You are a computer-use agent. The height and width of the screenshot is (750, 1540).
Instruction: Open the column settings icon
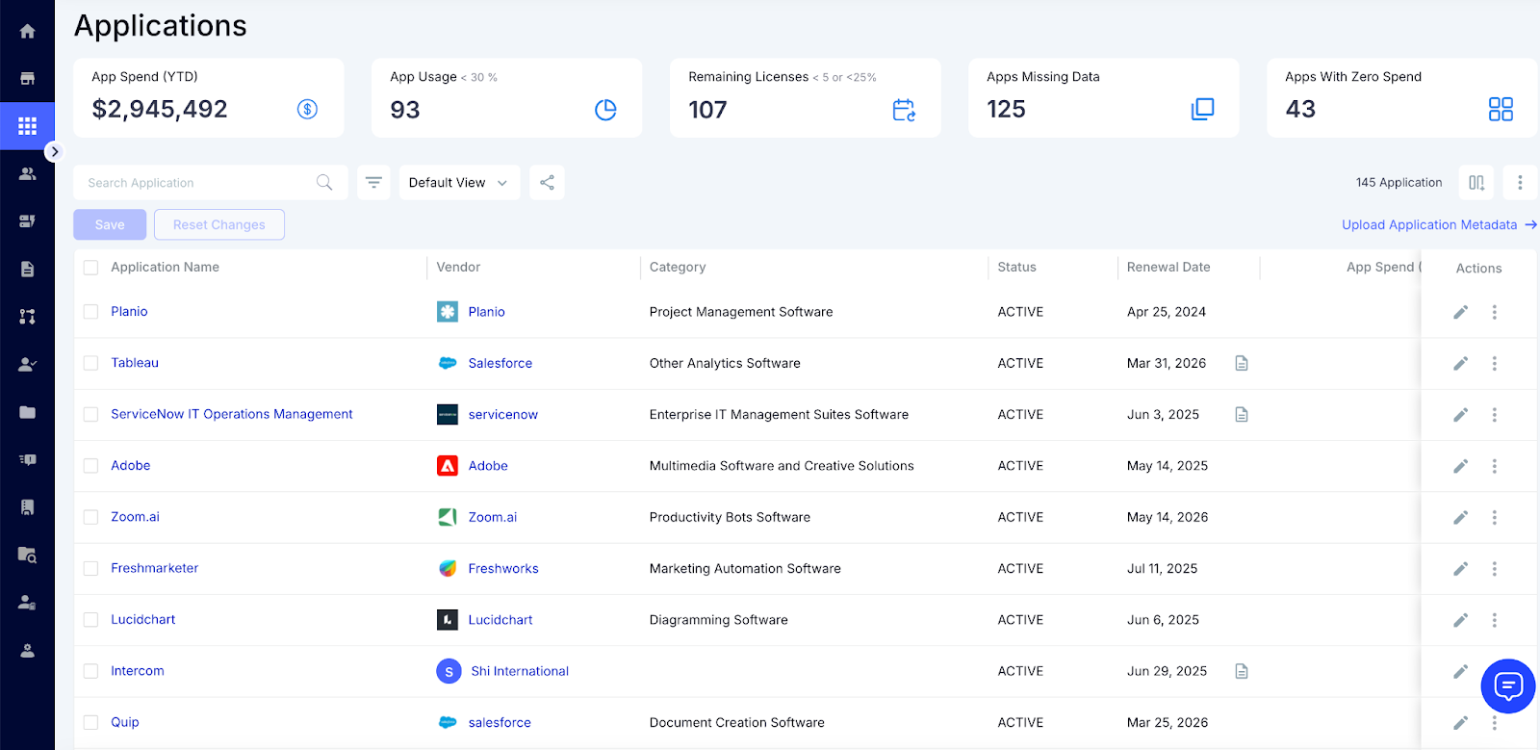coord(1476,182)
